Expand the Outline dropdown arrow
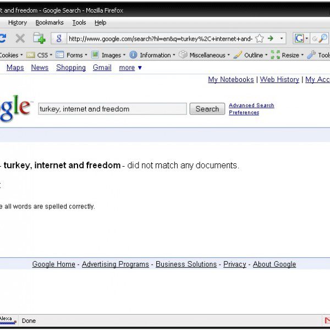330x330 pixels. [x=266, y=55]
